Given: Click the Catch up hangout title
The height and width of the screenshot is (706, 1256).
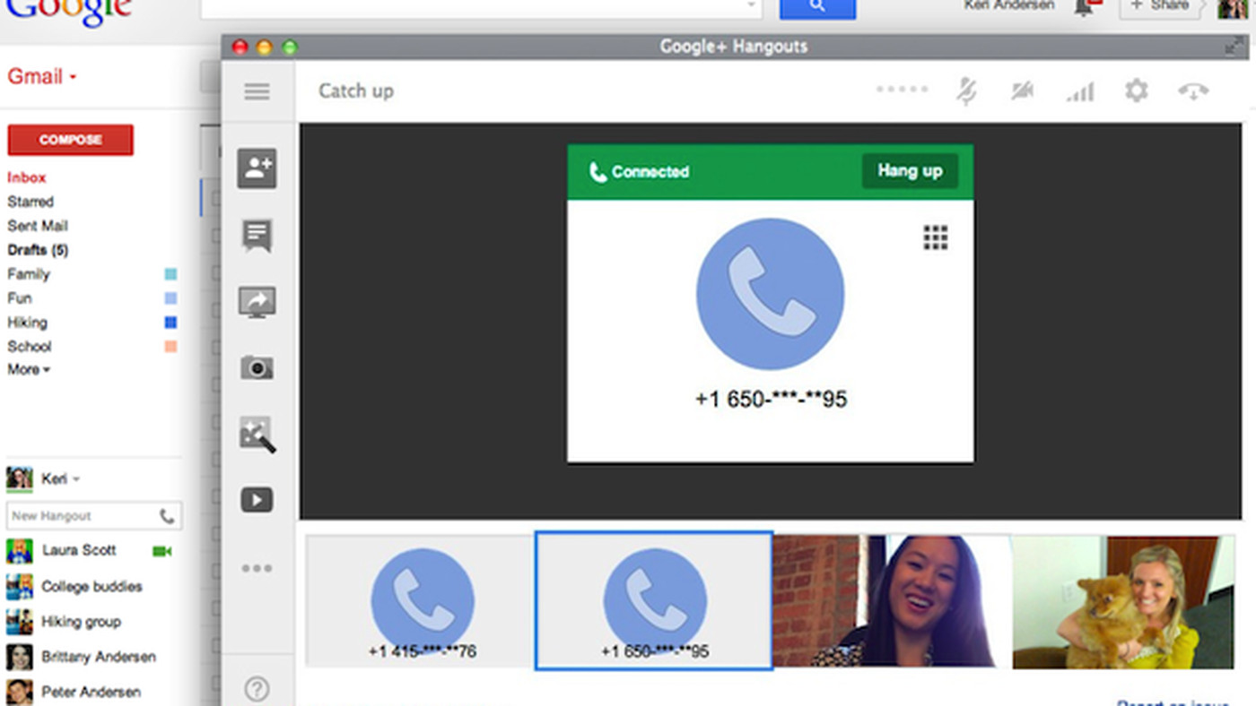Looking at the screenshot, I should coord(356,91).
